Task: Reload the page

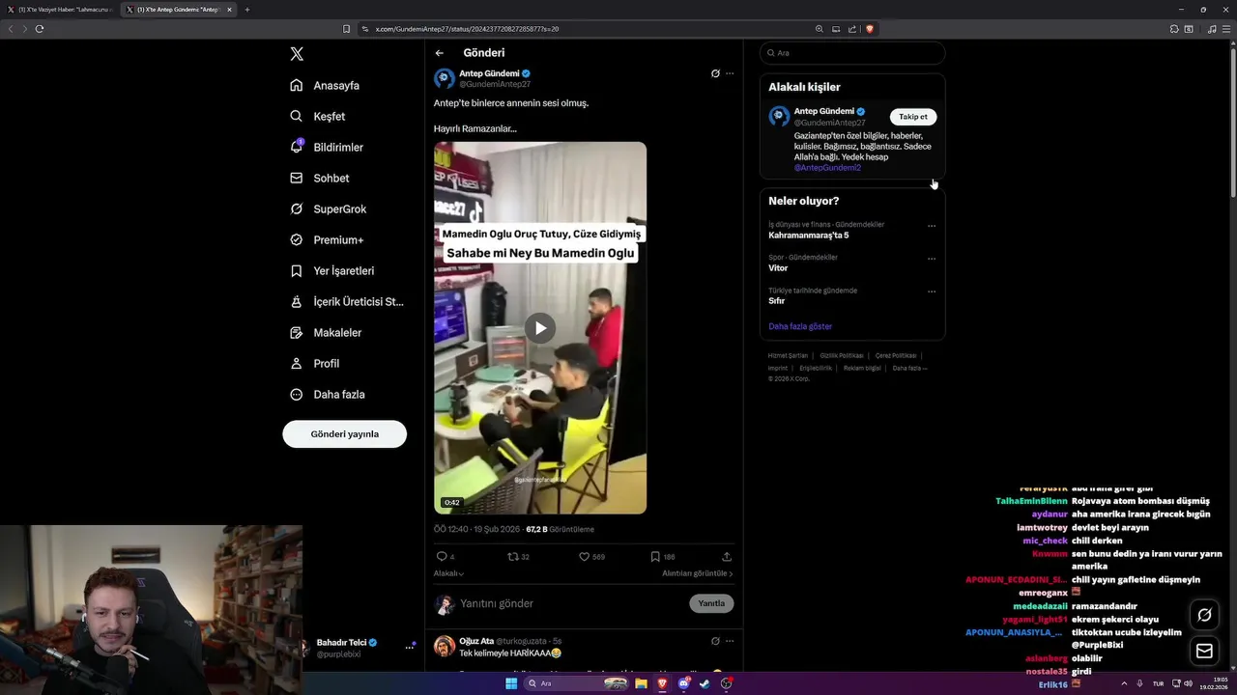Action: (40, 29)
